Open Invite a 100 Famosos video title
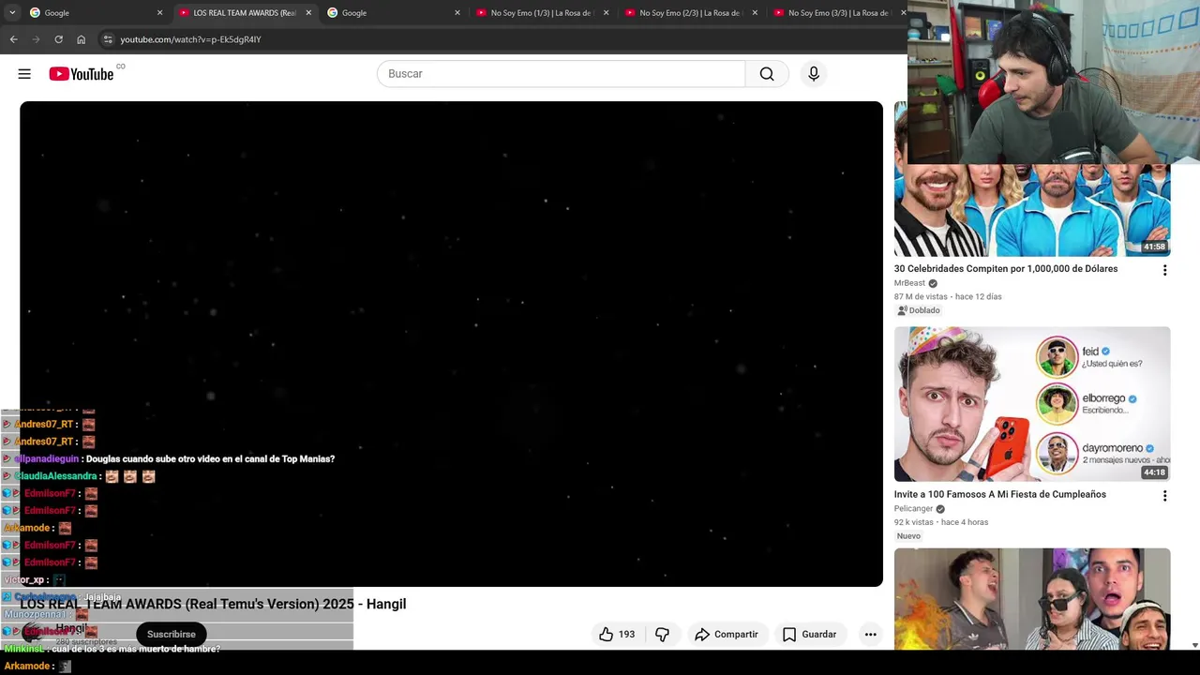This screenshot has width=1200, height=675. [1000, 494]
